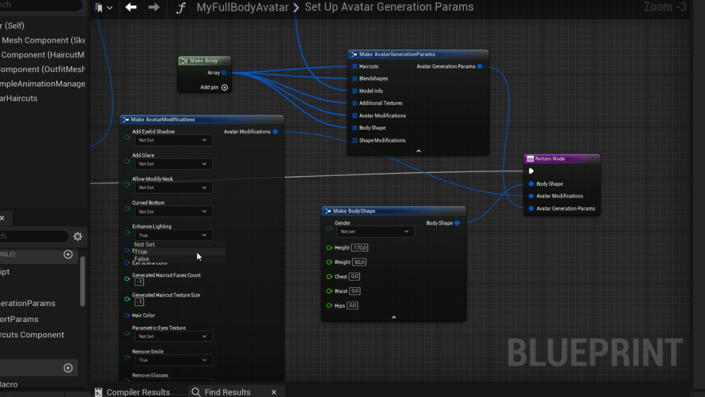
Task: Click the forward navigation arrow
Action: pyautogui.click(x=154, y=7)
